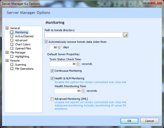Select the Remote tree label

(x=15, y=61)
